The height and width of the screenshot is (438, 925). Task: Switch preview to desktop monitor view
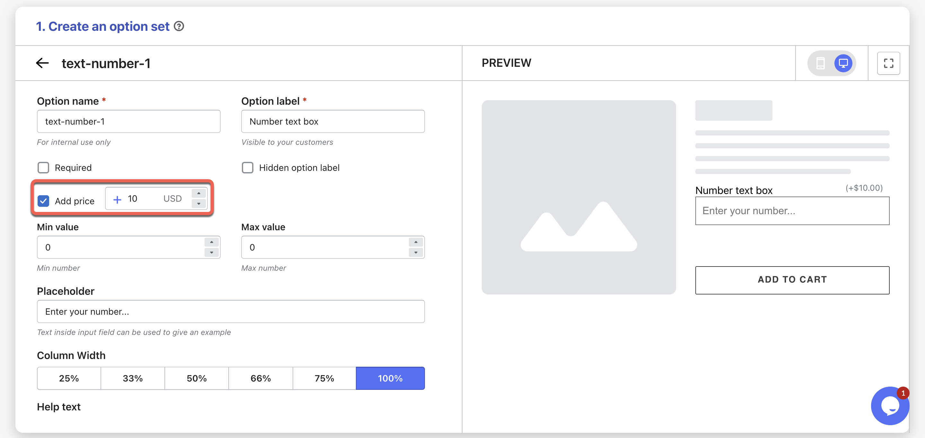(x=843, y=63)
